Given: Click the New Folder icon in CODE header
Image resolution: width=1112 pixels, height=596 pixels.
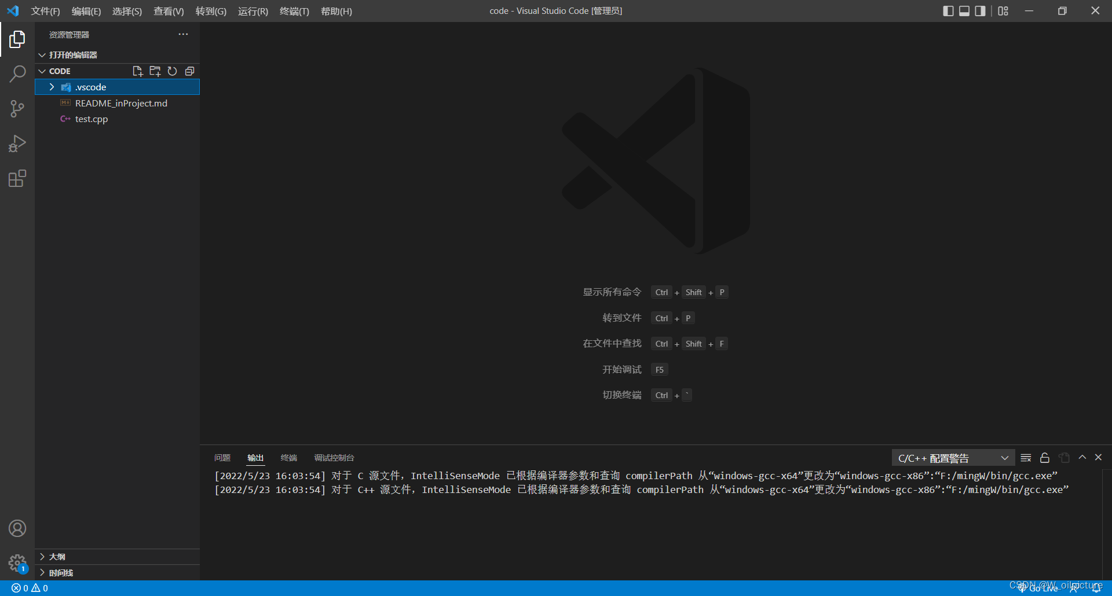Looking at the screenshot, I should pyautogui.click(x=155, y=71).
